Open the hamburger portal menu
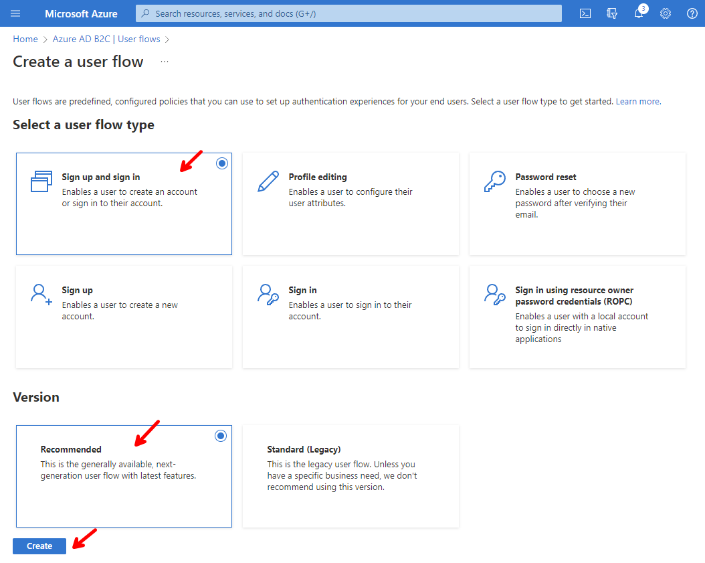The image size is (705, 563). pyautogui.click(x=15, y=13)
